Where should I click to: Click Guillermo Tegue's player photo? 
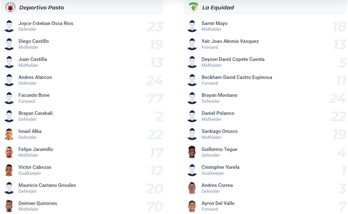[x=192, y=152]
